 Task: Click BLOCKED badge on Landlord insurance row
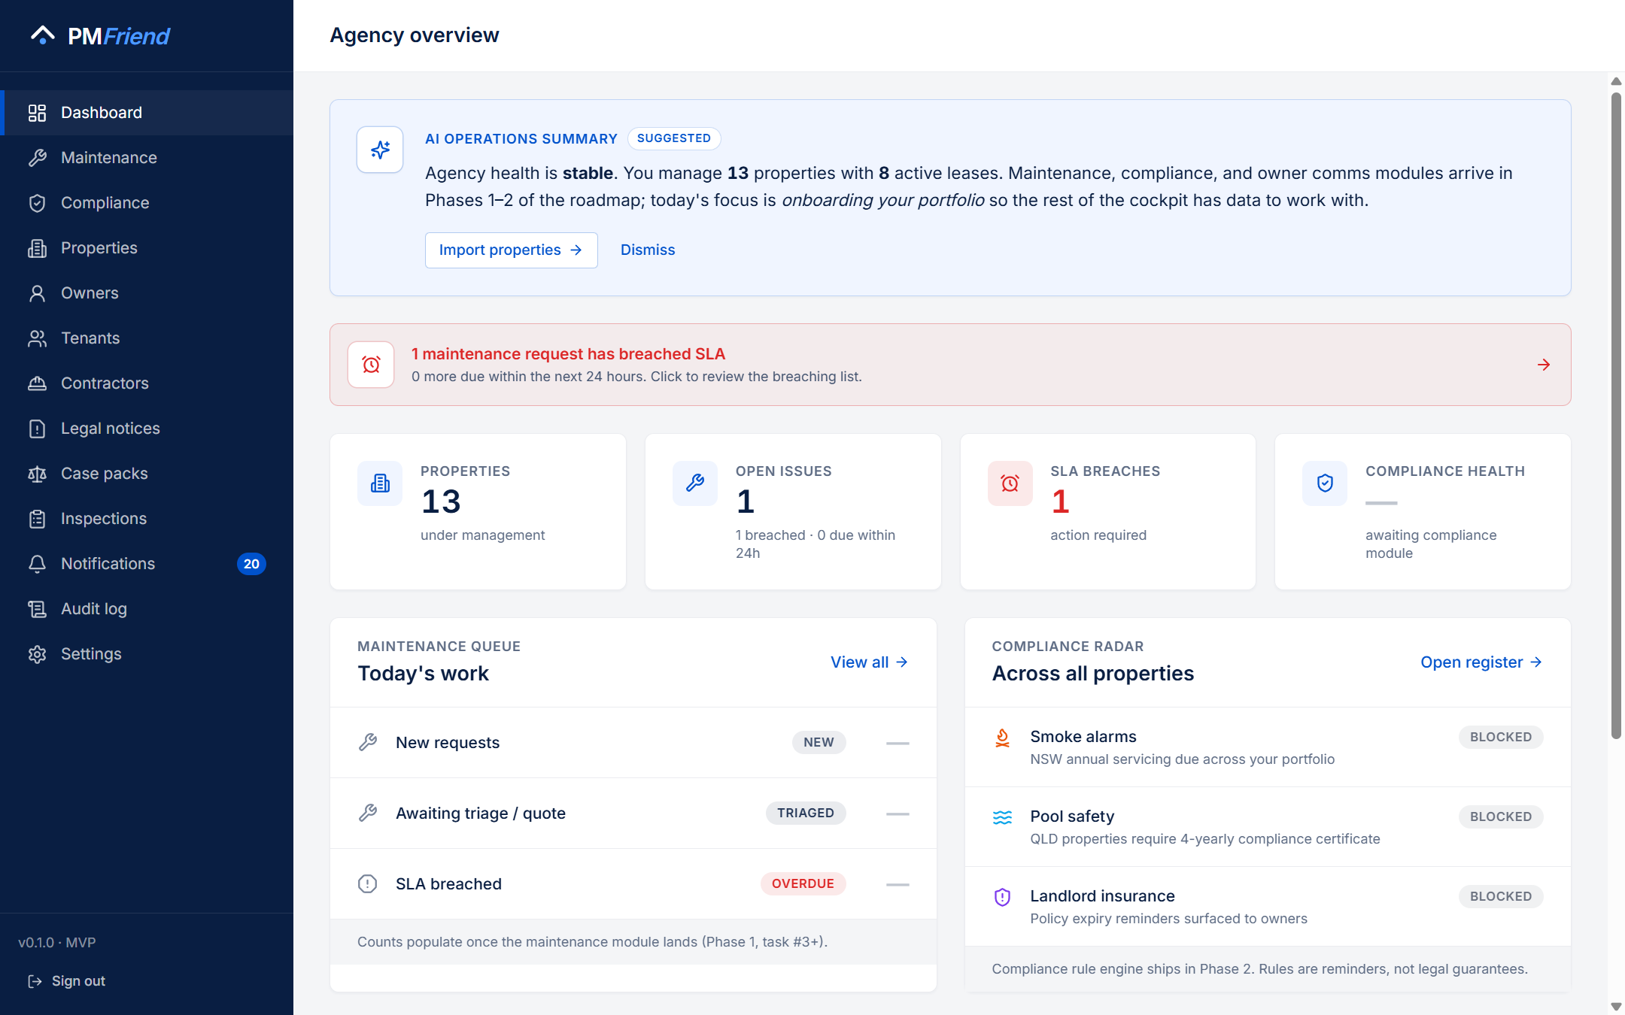1501,897
